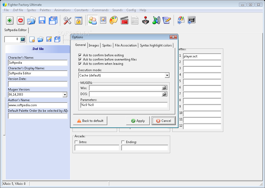Expand the Mugen Version dropdown
Viewport: 265px width, 188px height.
click(x=65, y=95)
